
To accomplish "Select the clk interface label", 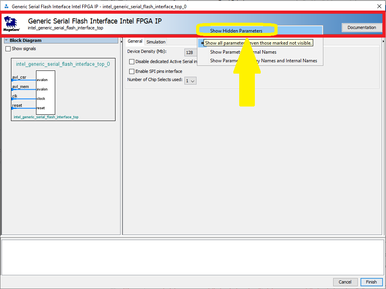I will (x=15, y=96).
